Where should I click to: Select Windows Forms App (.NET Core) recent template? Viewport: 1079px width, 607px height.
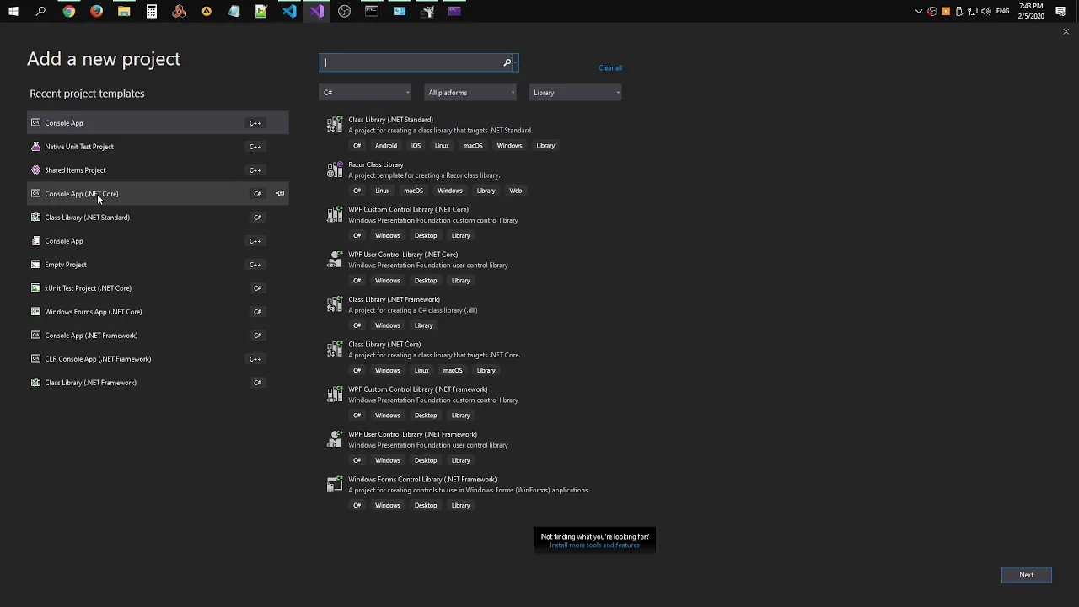click(x=158, y=312)
